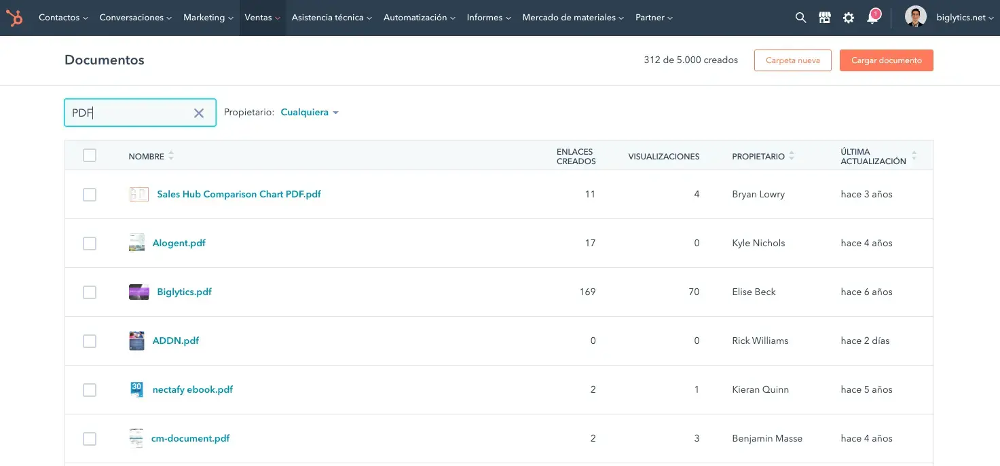The image size is (1000, 466).
Task: Open the Informes menu
Action: click(489, 18)
